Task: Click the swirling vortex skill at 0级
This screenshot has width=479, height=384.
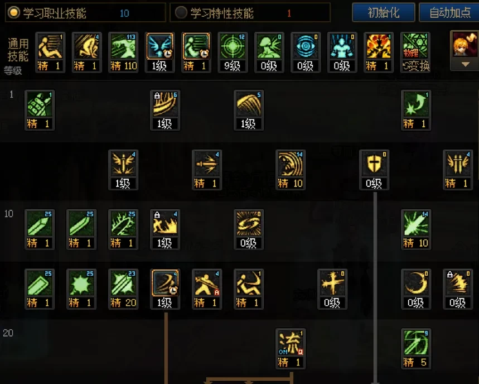Action: click(x=248, y=229)
